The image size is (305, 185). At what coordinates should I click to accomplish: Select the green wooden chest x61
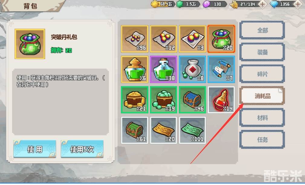(135, 130)
